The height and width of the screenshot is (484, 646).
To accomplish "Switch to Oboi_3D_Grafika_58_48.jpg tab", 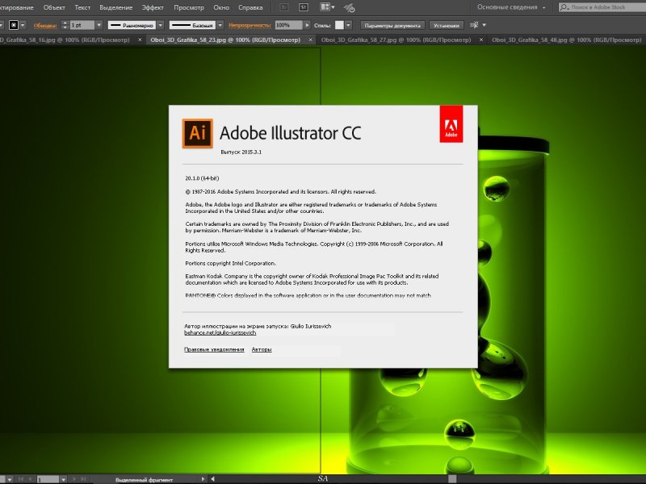I will click(x=567, y=40).
